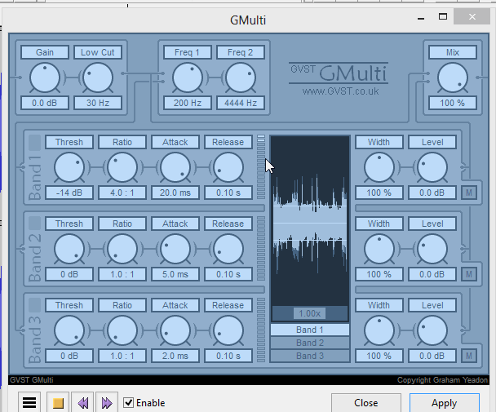
Task: Mute Band 3 with its M button
Action: [469, 356]
